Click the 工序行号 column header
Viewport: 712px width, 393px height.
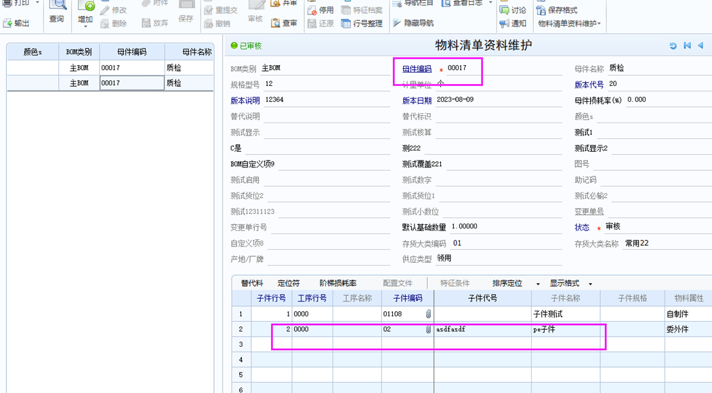pyautogui.click(x=312, y=298)
